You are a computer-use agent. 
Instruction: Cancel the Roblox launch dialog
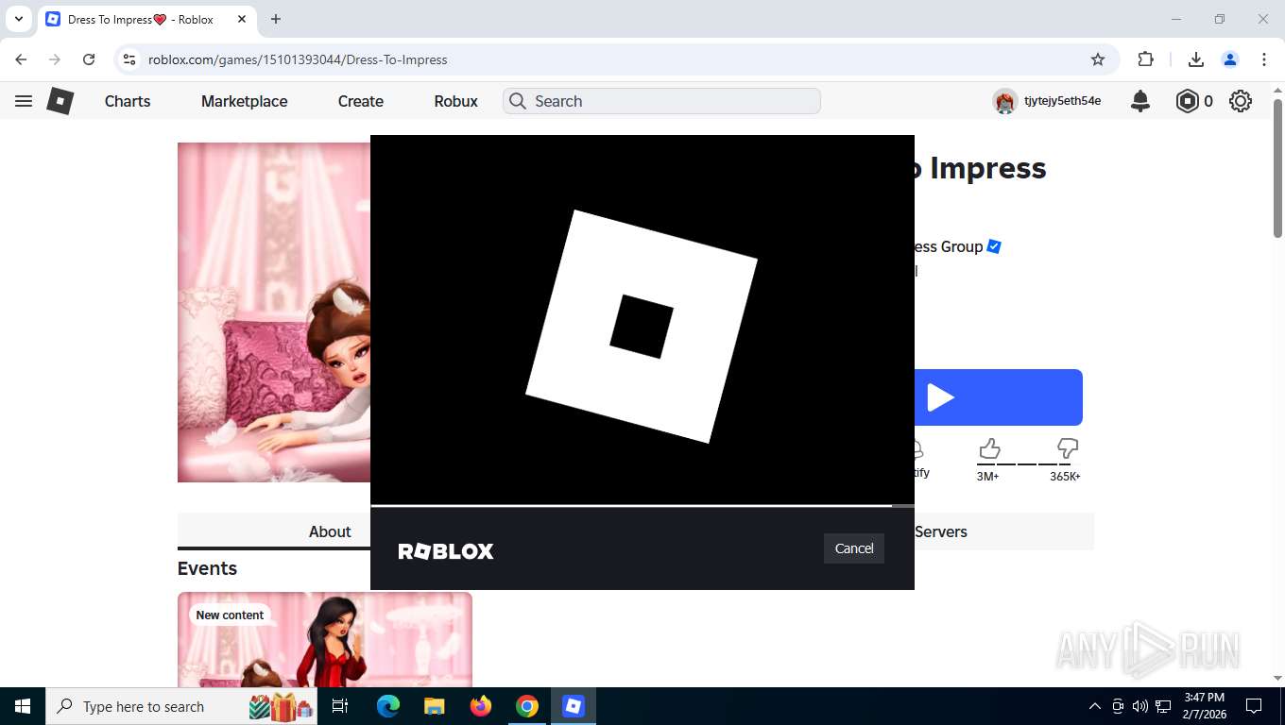854,548
